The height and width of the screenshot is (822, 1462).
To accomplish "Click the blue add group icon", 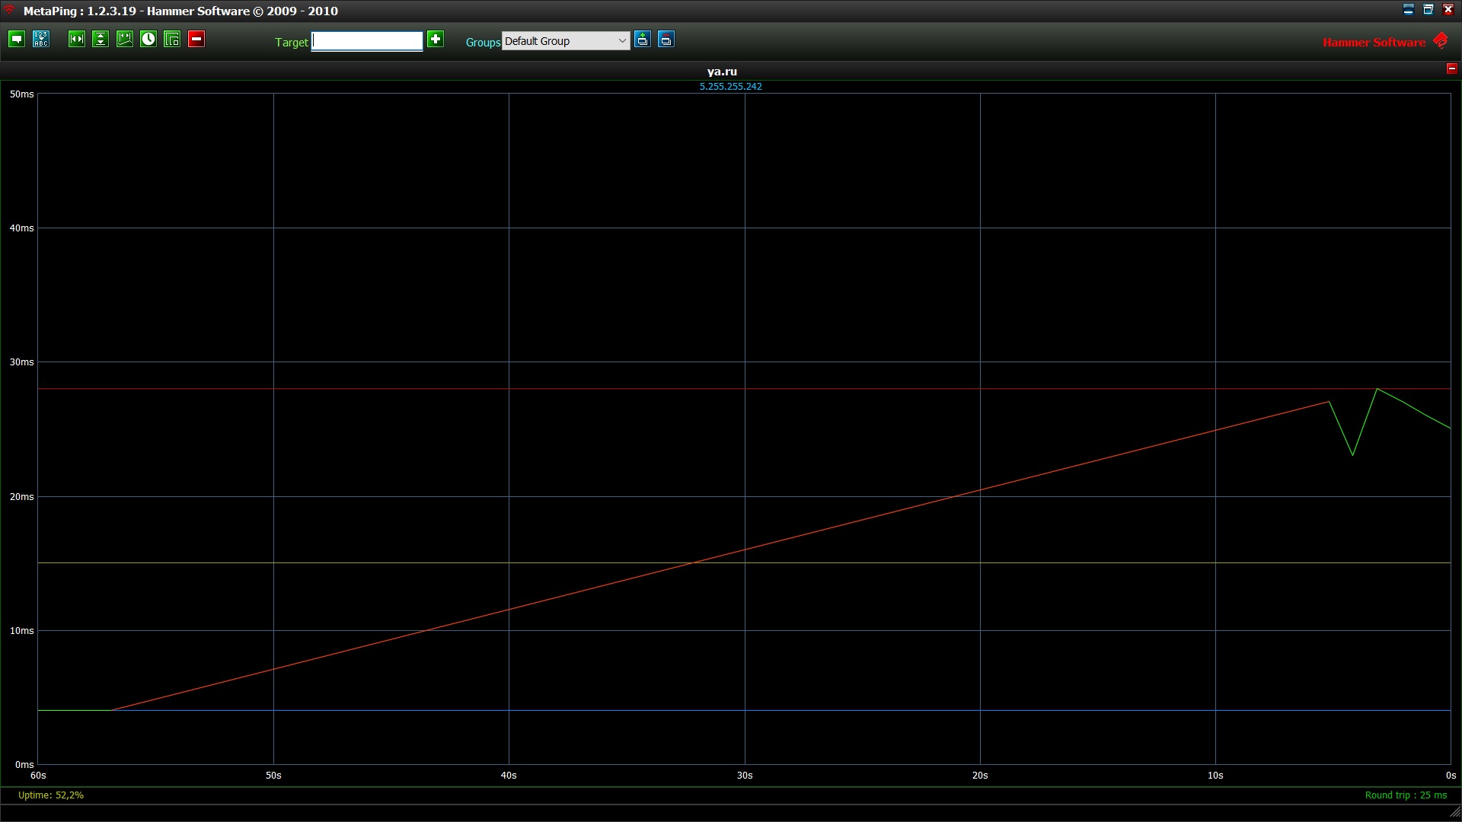I will (643, 40).
